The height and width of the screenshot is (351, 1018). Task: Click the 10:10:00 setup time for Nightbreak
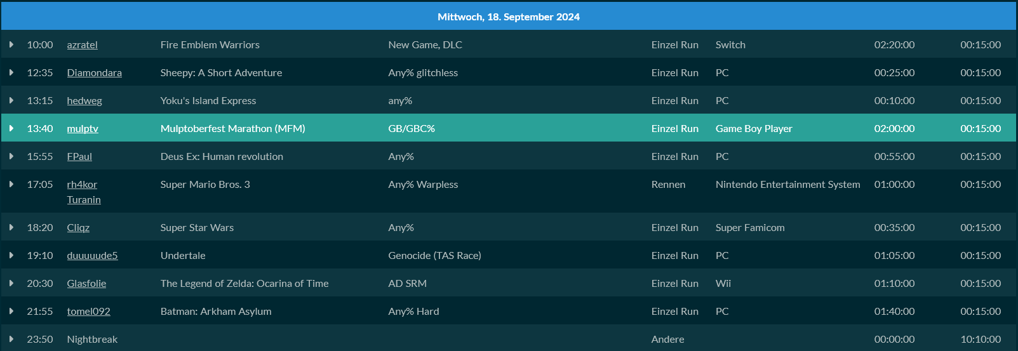(x=981, y=340)
